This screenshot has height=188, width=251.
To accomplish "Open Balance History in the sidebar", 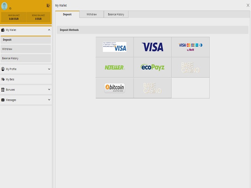I will click(x=25, y=58).
